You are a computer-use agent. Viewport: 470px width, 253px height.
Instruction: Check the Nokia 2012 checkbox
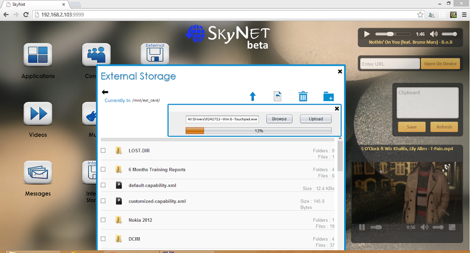[x=103, y=220]
